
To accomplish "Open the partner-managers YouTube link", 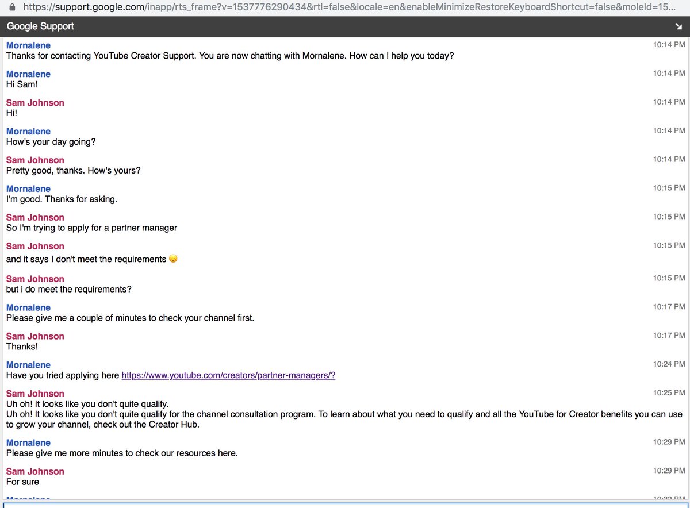I will tap(228, 375).
